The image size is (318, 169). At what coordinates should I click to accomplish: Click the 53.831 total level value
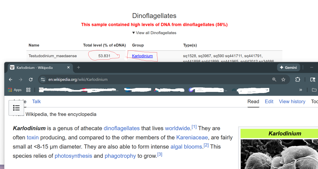click(104, 56)
